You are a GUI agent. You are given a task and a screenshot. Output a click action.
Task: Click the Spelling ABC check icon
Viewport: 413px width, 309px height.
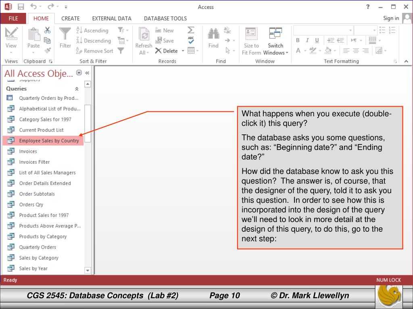pos(191,40)
